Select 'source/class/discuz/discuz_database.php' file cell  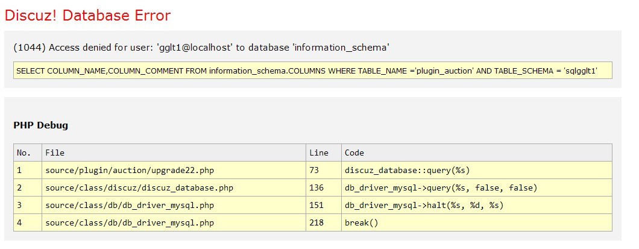pos(174,188)
